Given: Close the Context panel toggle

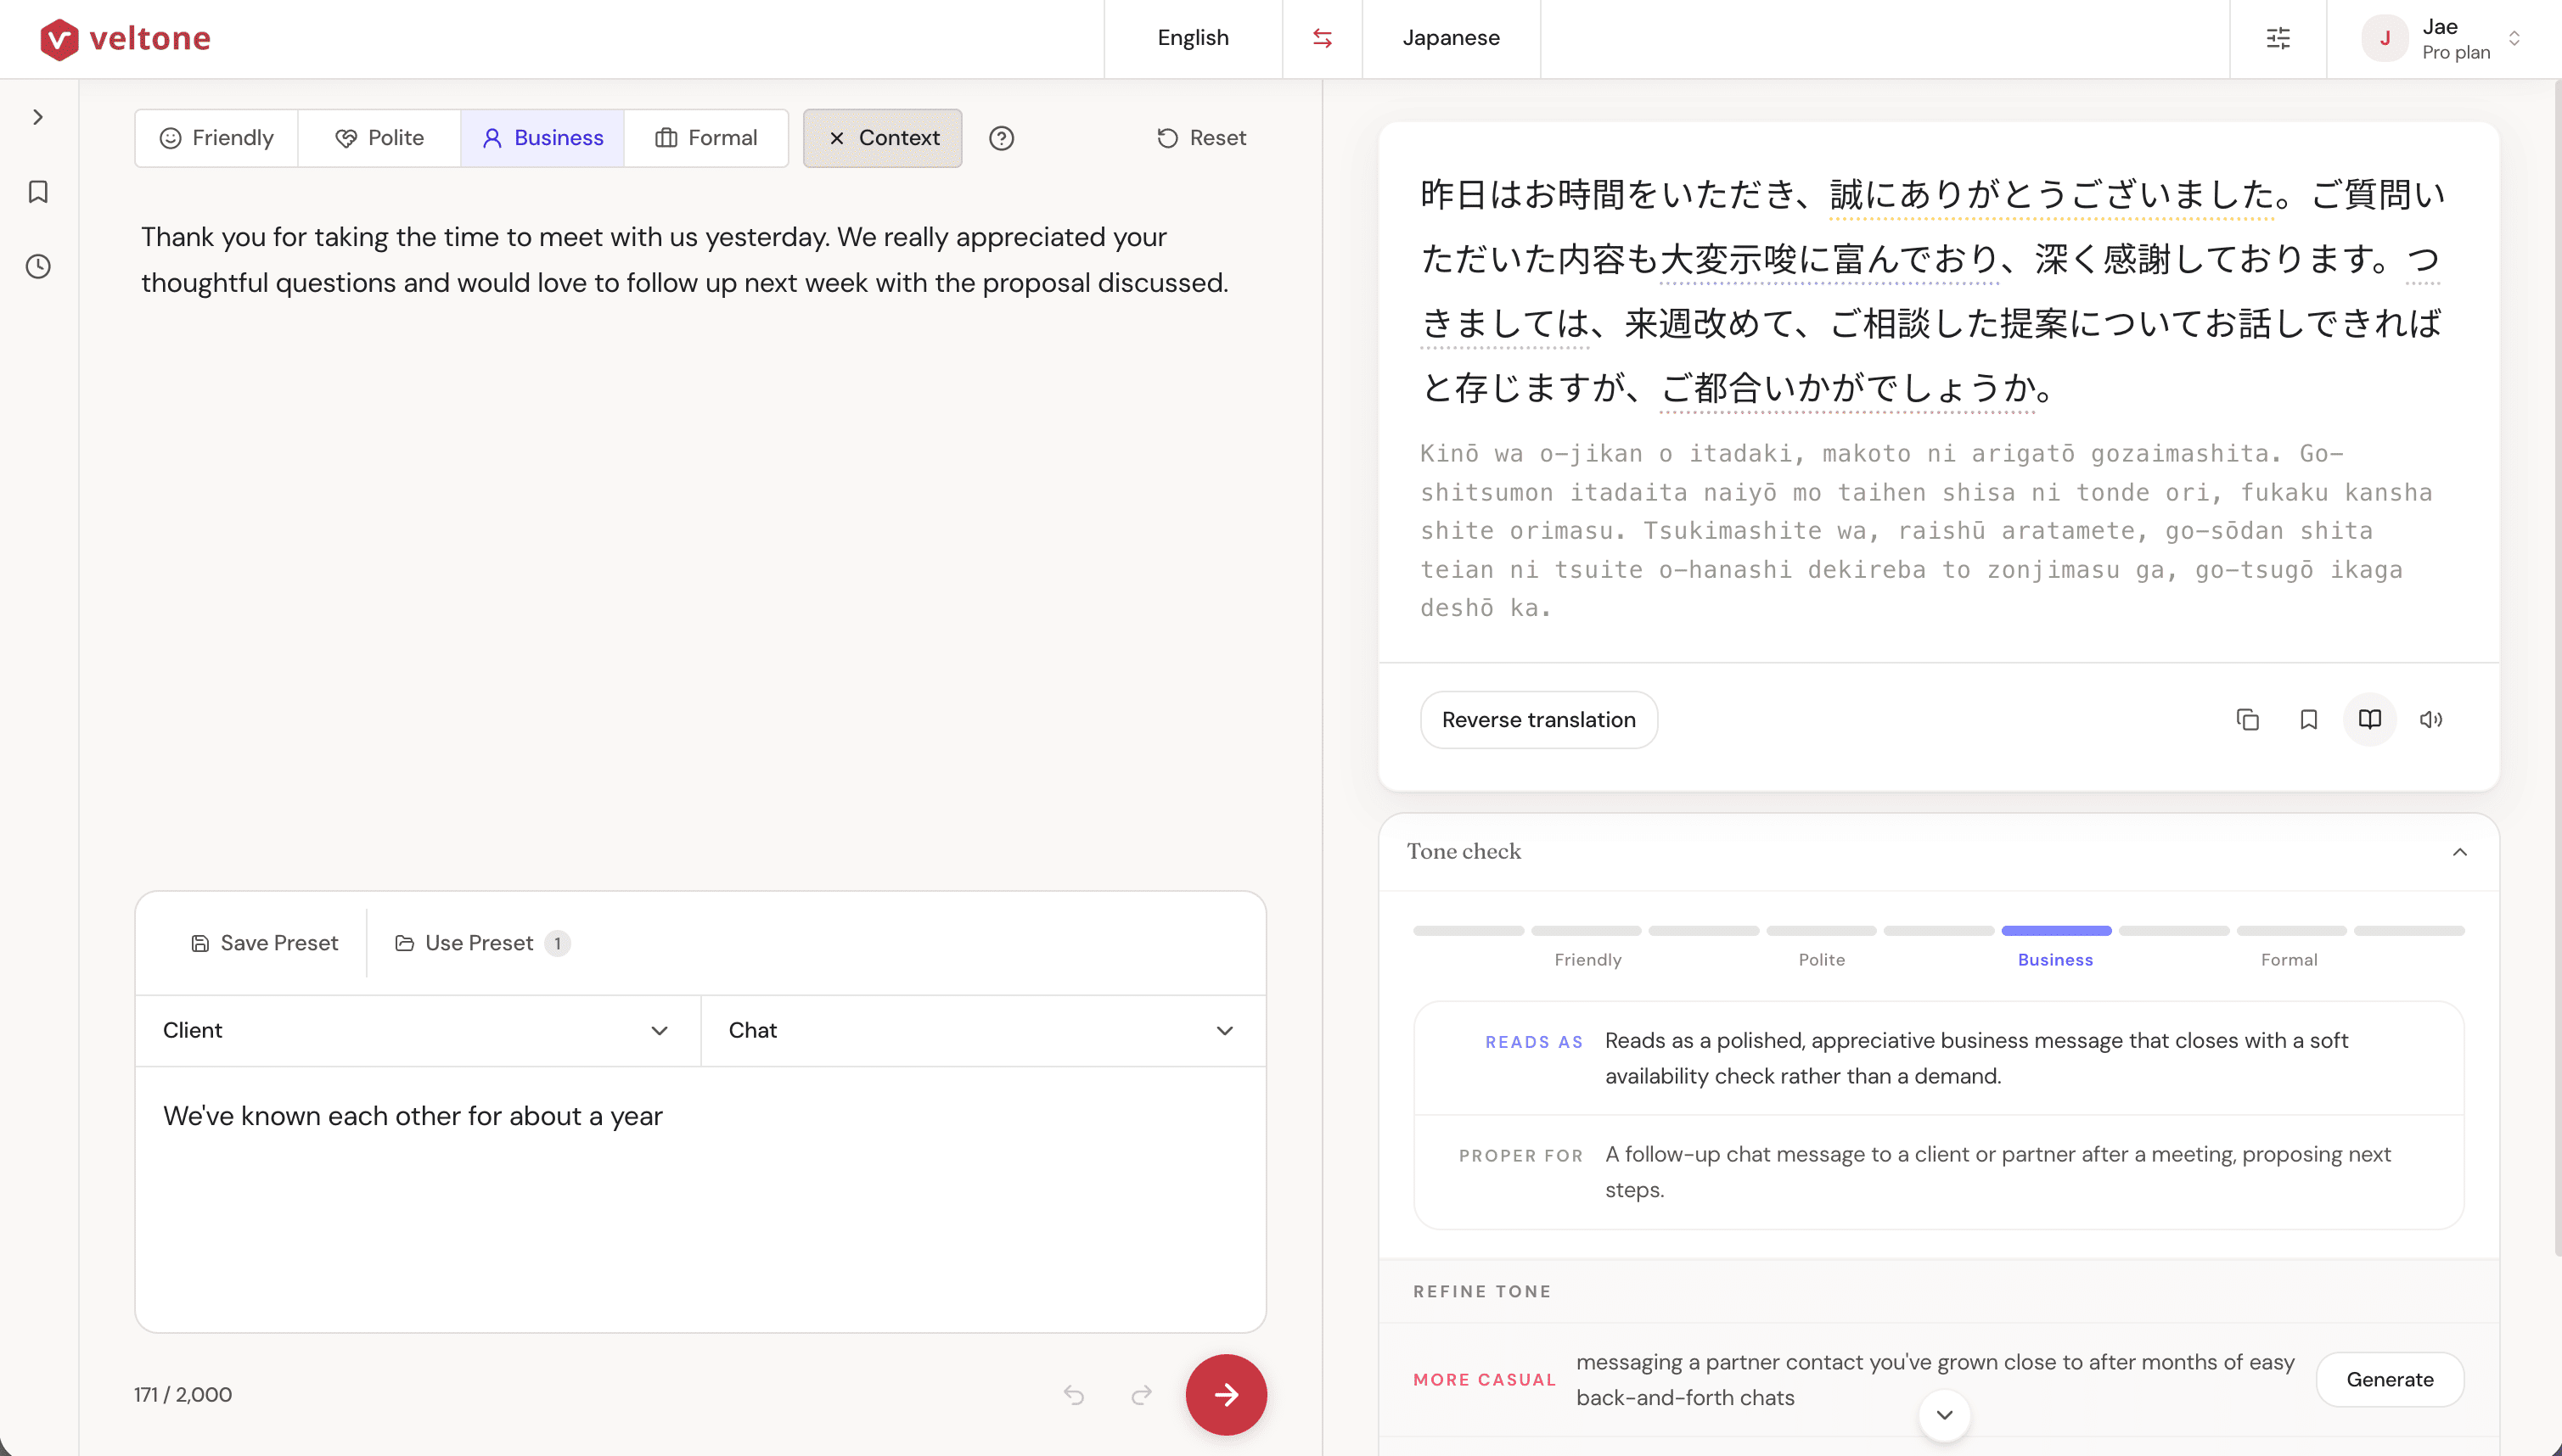Looking at the screenshot, I should click(x=882, y=138).
